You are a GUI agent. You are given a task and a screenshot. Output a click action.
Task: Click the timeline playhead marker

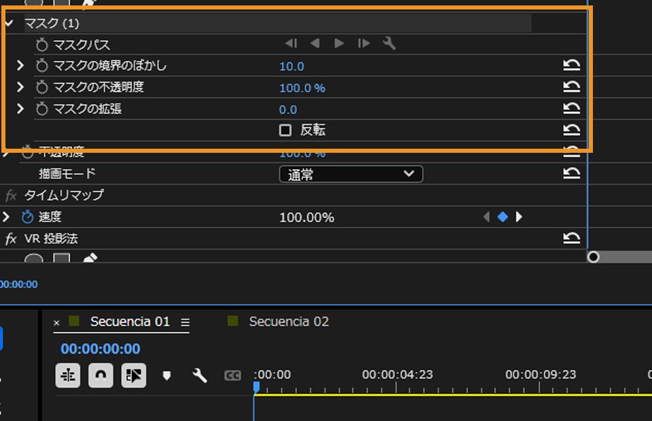(x=256, y=387)
